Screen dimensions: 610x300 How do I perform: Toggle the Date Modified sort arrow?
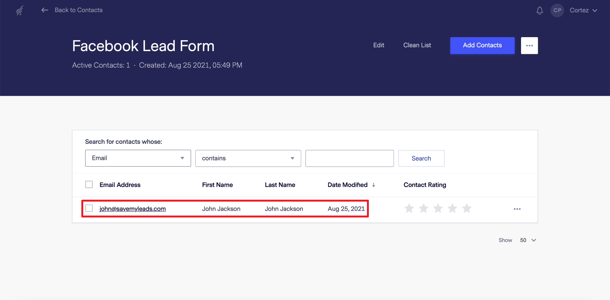374,185
